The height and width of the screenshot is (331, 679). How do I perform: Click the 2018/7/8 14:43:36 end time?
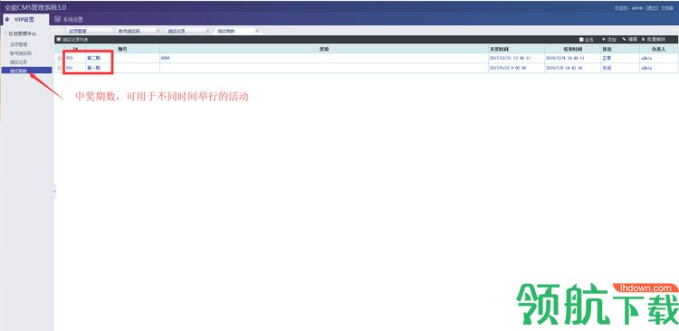(x=564, y=68)
